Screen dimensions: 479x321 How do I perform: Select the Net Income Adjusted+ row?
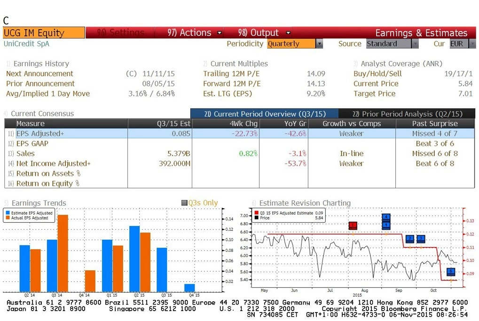point(240,164)
